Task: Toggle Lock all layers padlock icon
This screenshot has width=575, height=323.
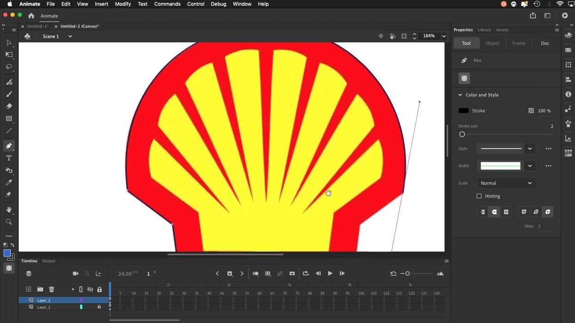Action: pos(99,289)
